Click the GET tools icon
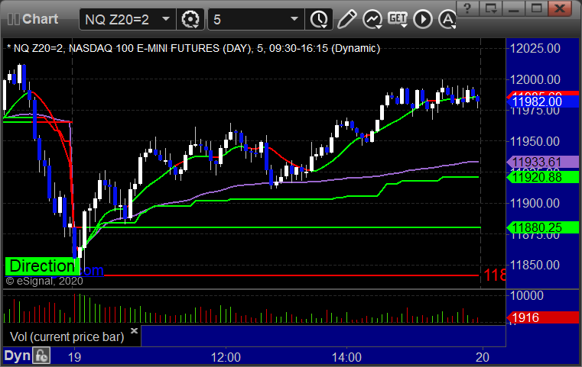The height and width of the screenshot is (367, 582). coord(398,19)
